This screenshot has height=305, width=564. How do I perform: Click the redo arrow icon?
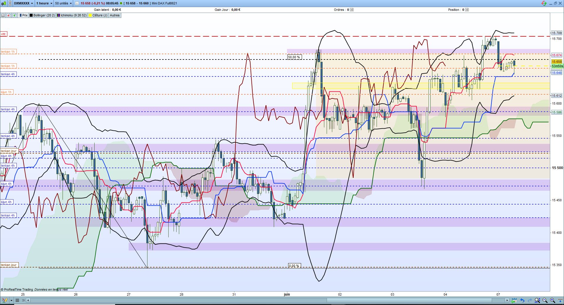point(530,300)
